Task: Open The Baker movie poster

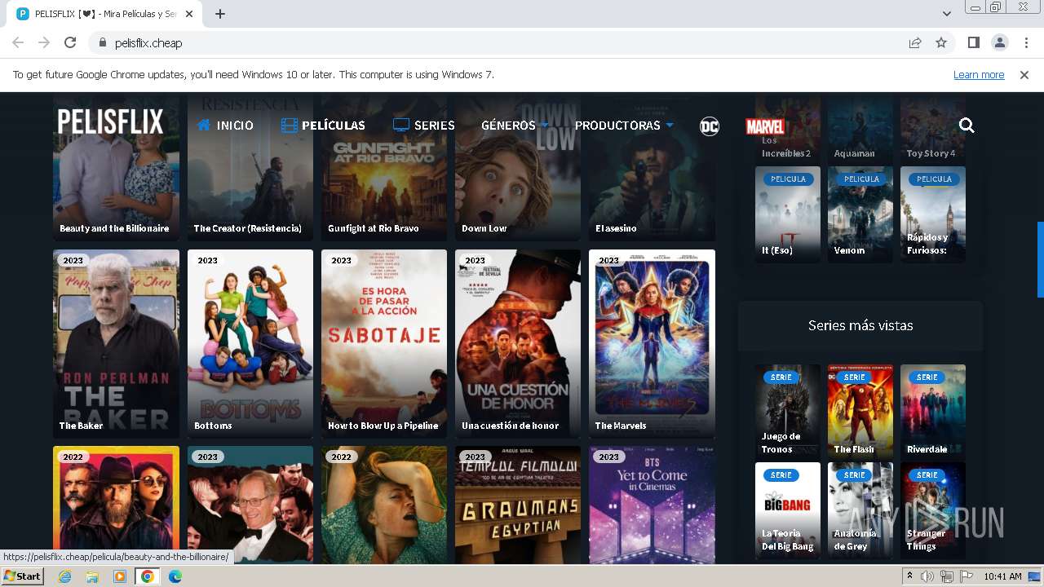Action: (117, 343)
